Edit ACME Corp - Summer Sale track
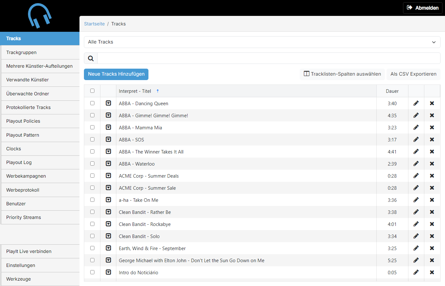 coord(416,188)
